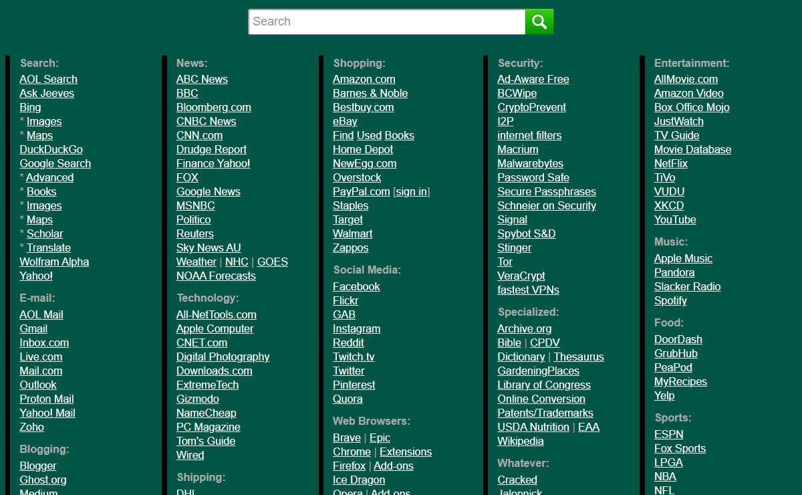Image resolution: width=802 pixels, height=495 pixels.
Task: Open Pinterest link
Action: coord(354,385)
